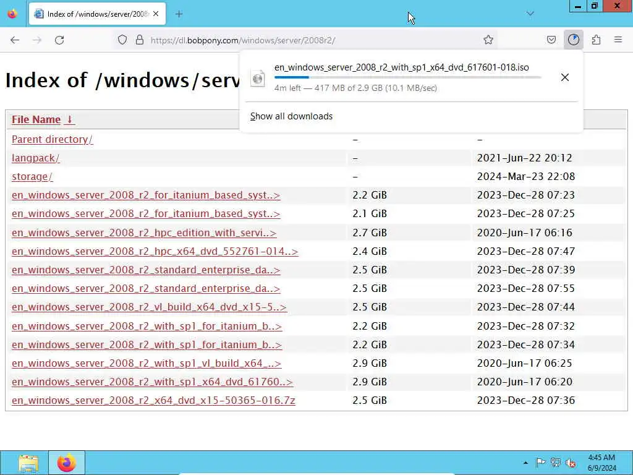Open File Explorer from the taskbar
633x475 pixels.
[x=28, y=463]
